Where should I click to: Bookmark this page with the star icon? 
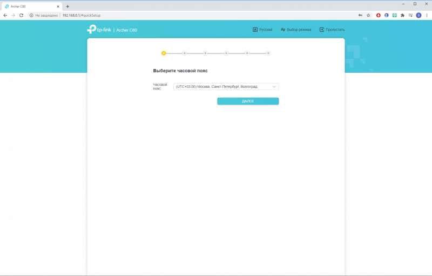click(x=368, y=16)
